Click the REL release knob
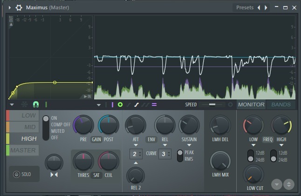Screen dimensions: 301x196 (164, 125)
